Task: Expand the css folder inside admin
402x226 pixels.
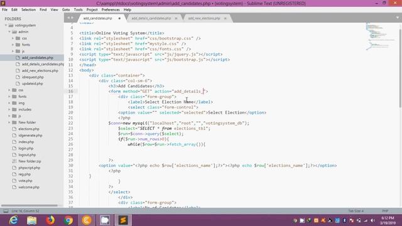Action: (x=13, y=38)
